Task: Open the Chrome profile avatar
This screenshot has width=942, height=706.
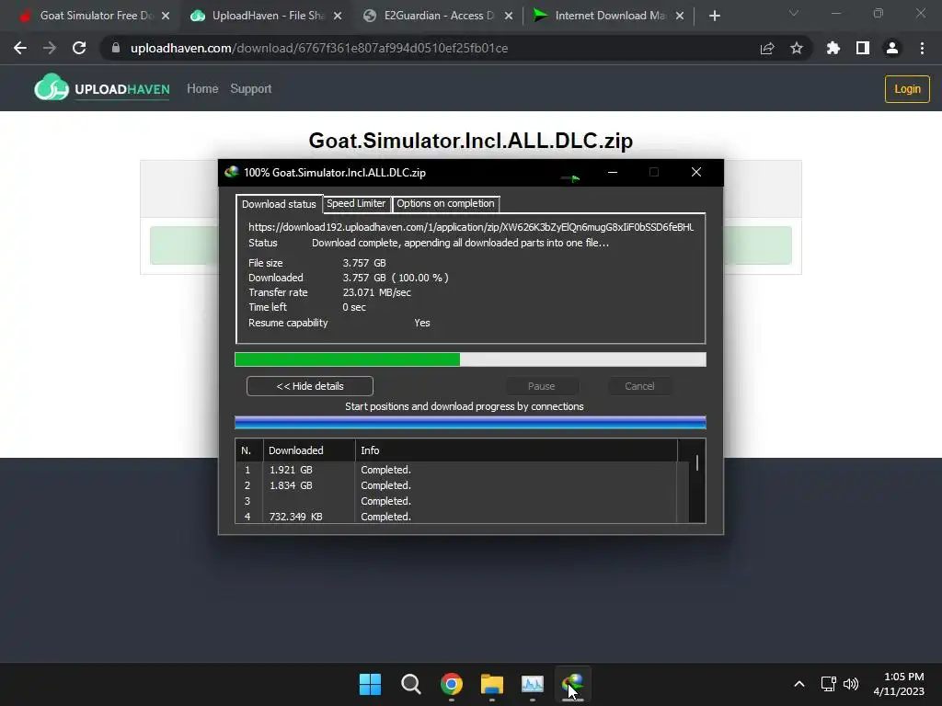Action: pos(892,48)
